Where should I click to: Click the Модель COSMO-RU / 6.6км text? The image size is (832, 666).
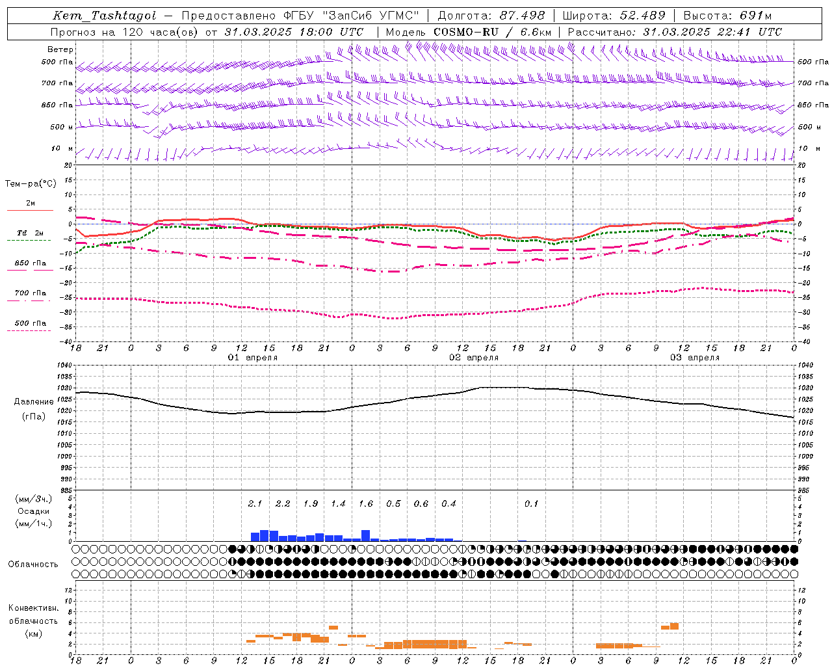click(x=468, y=32)
